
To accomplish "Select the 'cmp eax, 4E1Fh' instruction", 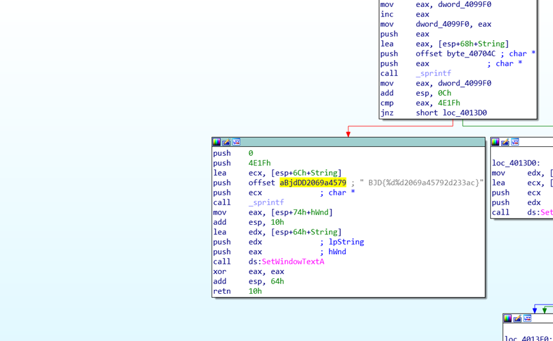I will point(420,103).
